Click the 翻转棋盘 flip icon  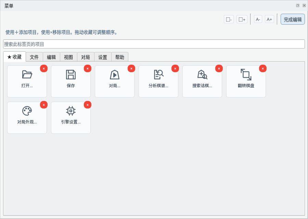tap(246, 75)
